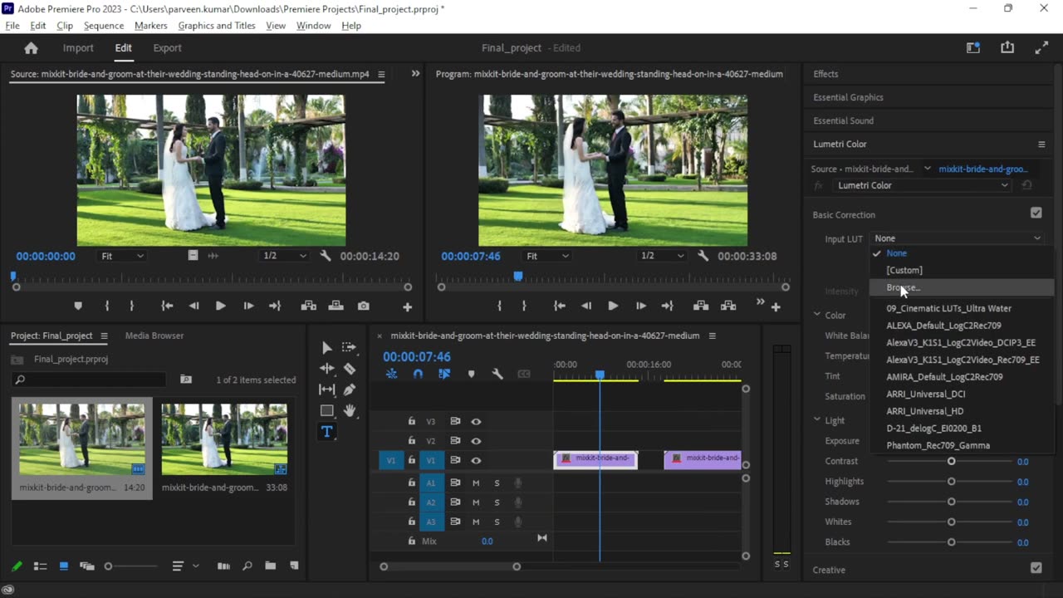Play the Source monitor clip
Image resolution: width=1063 pixels, height=598 pixels.
coord(220,306)
